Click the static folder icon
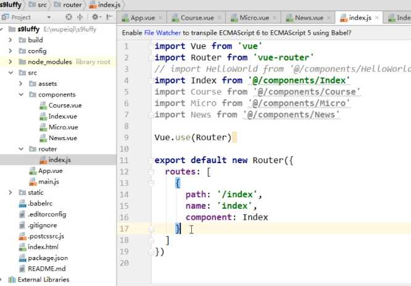411x286 pixels. (x=23, y=193)
